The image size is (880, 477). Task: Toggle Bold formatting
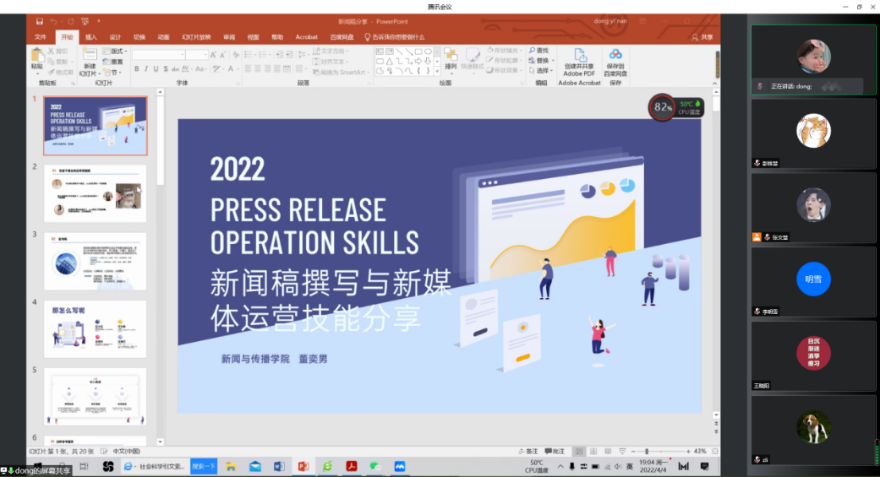[x=136, y=69]
